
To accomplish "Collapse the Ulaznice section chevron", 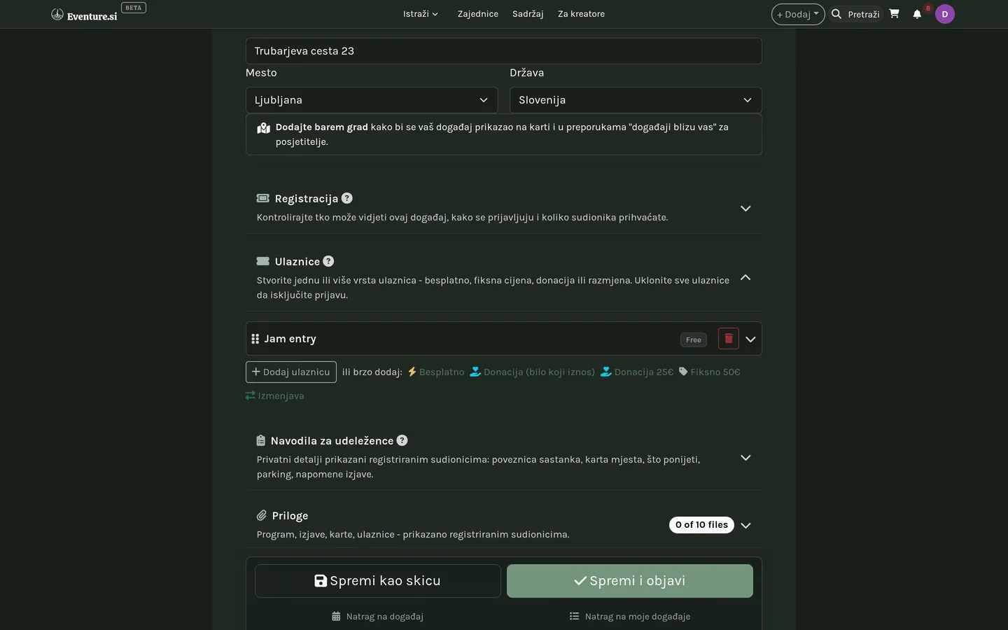I will 745,277.
